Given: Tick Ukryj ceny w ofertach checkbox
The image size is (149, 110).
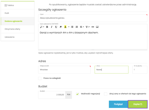Looking at the screenshot, I should (106, 94).
